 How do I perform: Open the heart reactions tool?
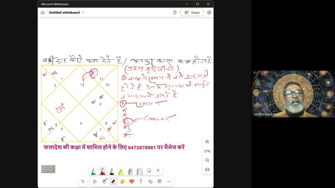(132, 181)
